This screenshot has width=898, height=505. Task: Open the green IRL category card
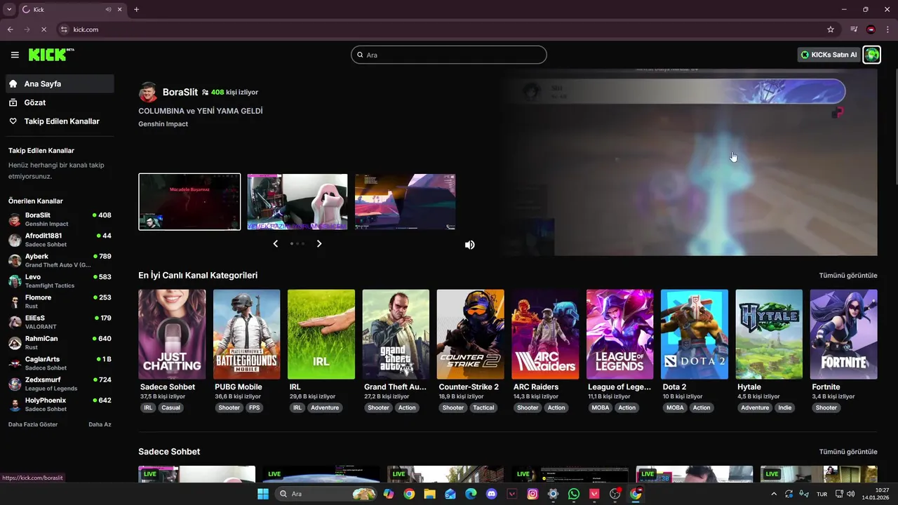(x=321, y=335)
